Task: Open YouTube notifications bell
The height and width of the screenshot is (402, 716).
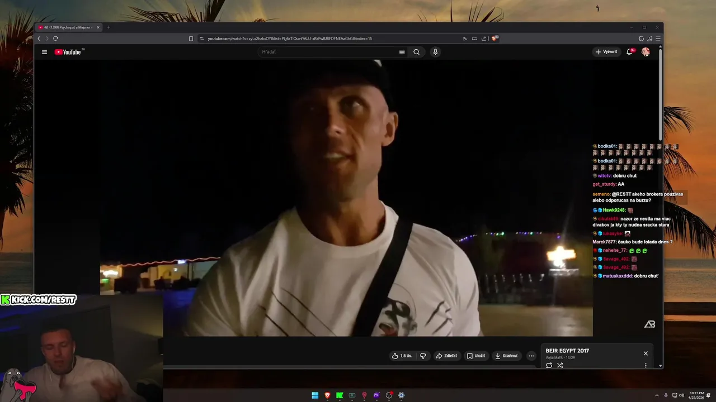Action: pos(630,51)
